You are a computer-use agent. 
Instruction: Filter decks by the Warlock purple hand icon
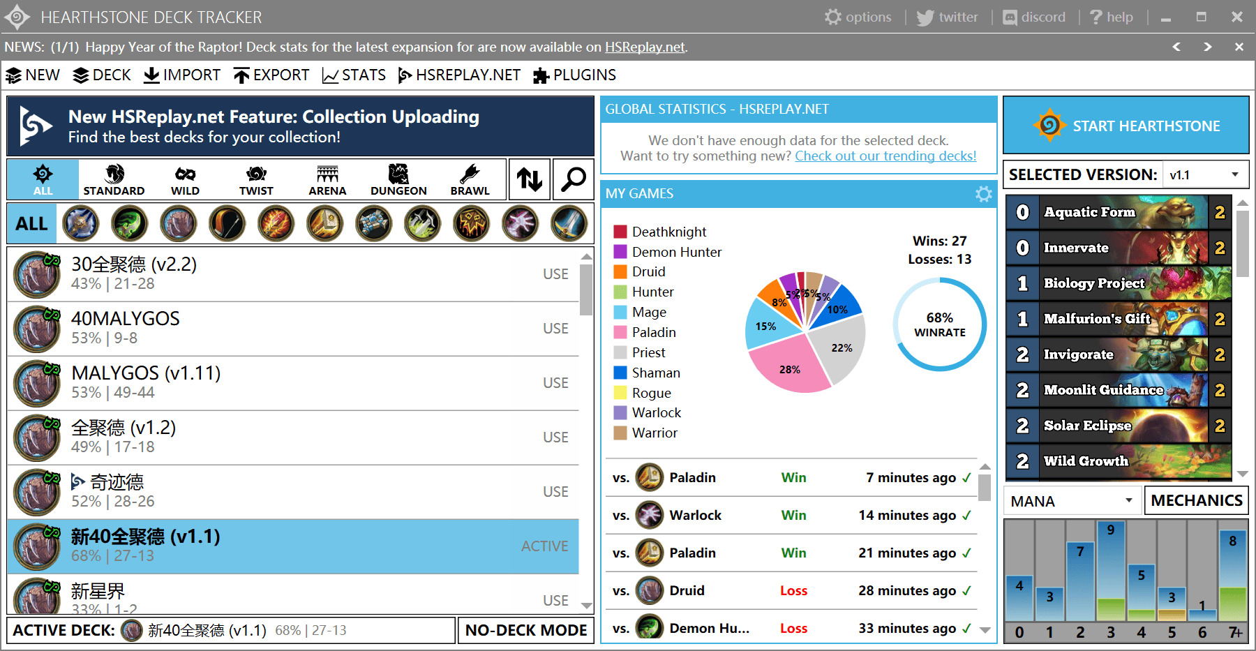(521, 224)
